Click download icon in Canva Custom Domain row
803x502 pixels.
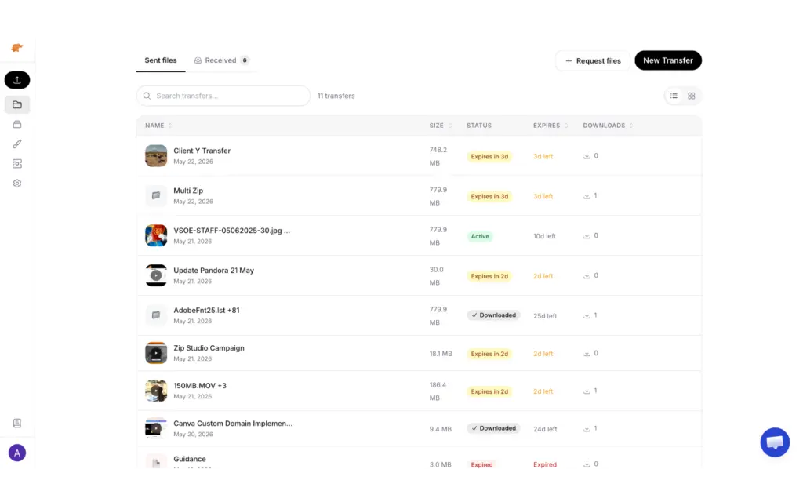pos(587,429)
